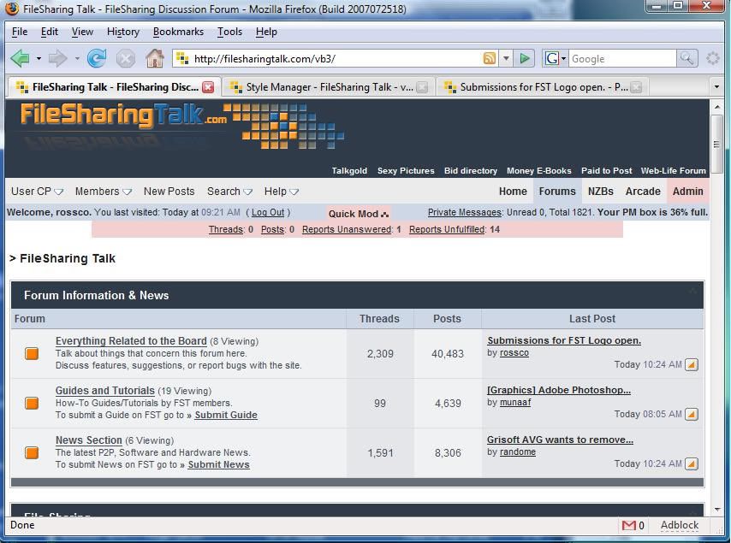Click the Guides and Tutorials status icon
The height and width of the screenshot is (543, 731).
pos(32,403)
